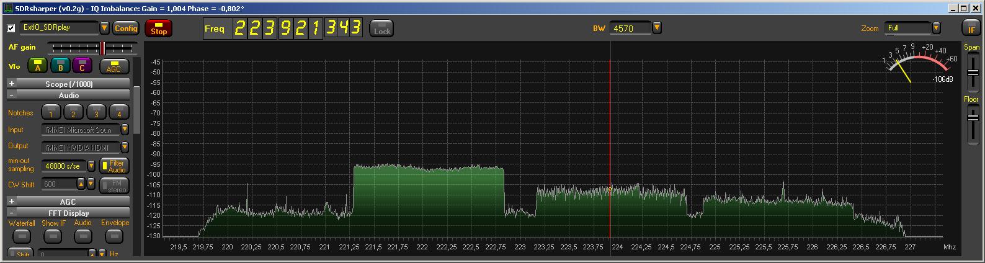The width and height of the screenshot is (985, 263).
Task: Click the CW Shift spinner arrows
Action: click(81, 184)
